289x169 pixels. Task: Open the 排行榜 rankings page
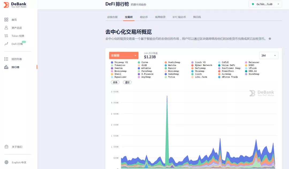(15, 67)
